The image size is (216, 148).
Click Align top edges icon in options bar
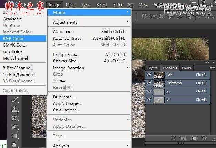pos(144,16)
